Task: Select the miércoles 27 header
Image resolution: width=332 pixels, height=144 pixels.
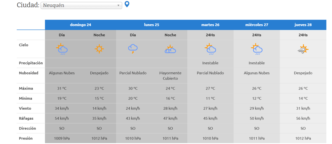Action: [x=257, y=25]
